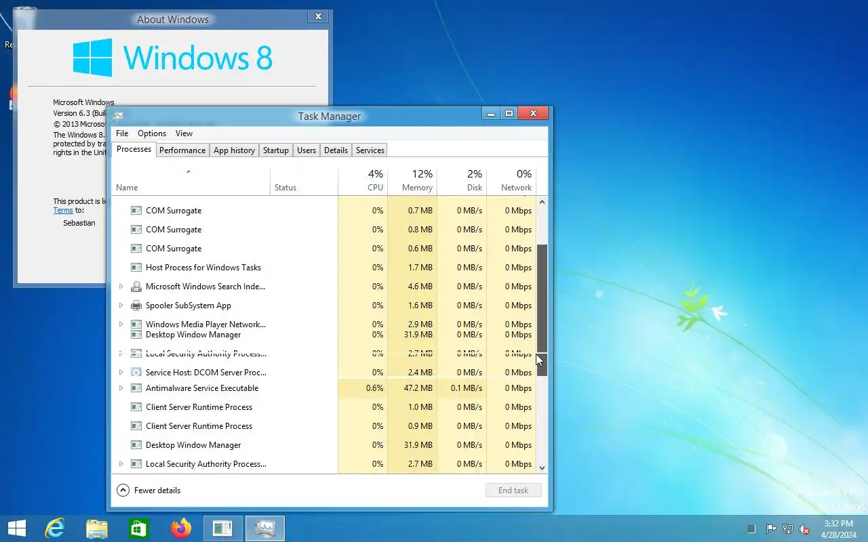The width and height of the screenshot is (868, 542).
Task: Click the Task Manager taskbar button
Action: coord(264,528)
